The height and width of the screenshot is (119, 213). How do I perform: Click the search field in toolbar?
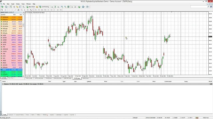point(200,7)
